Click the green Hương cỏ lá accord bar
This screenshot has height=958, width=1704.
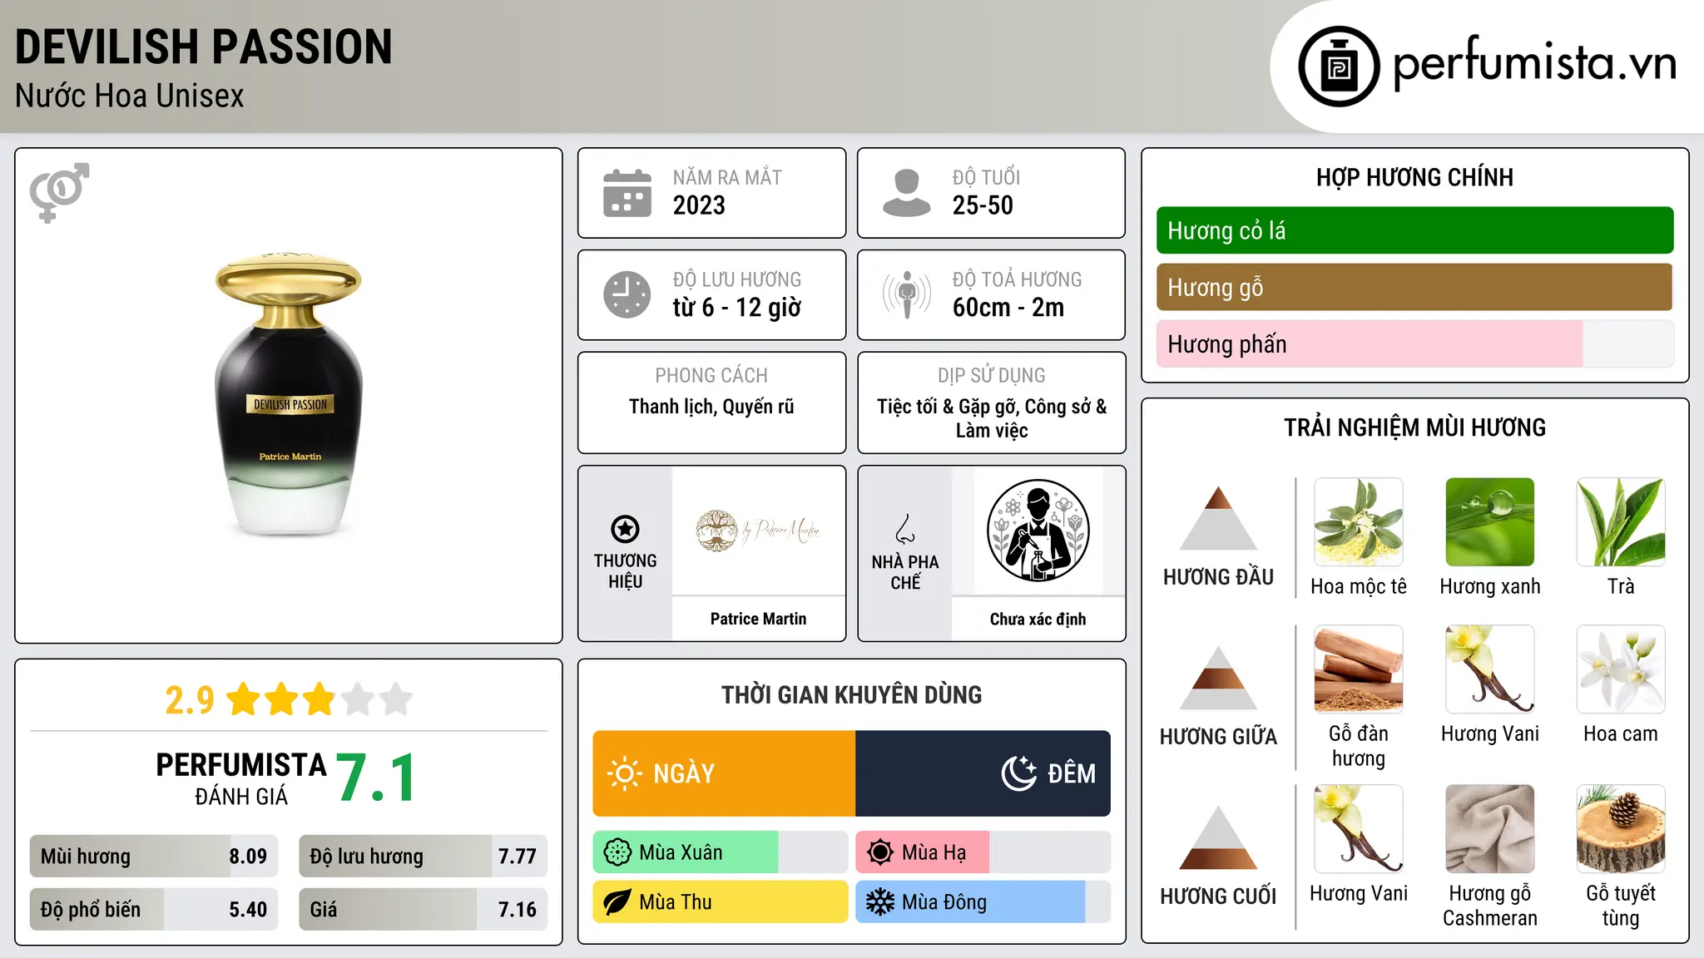(1414, 230)
